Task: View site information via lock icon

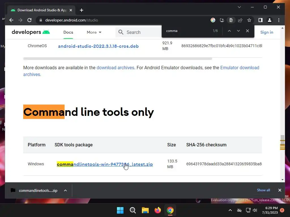Action: click(x=41, y=20)
